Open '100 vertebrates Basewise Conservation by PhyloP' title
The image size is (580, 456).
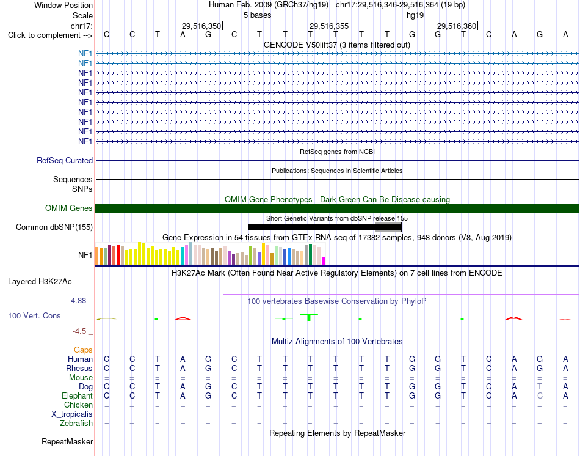[x=336, y=301]
